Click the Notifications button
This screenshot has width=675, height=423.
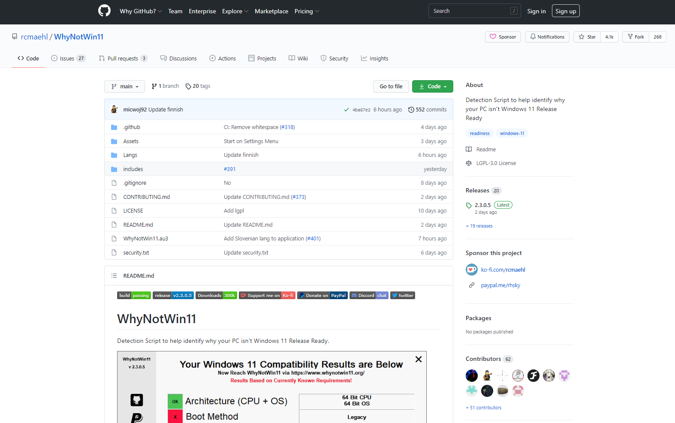click(x=547, y=37)
